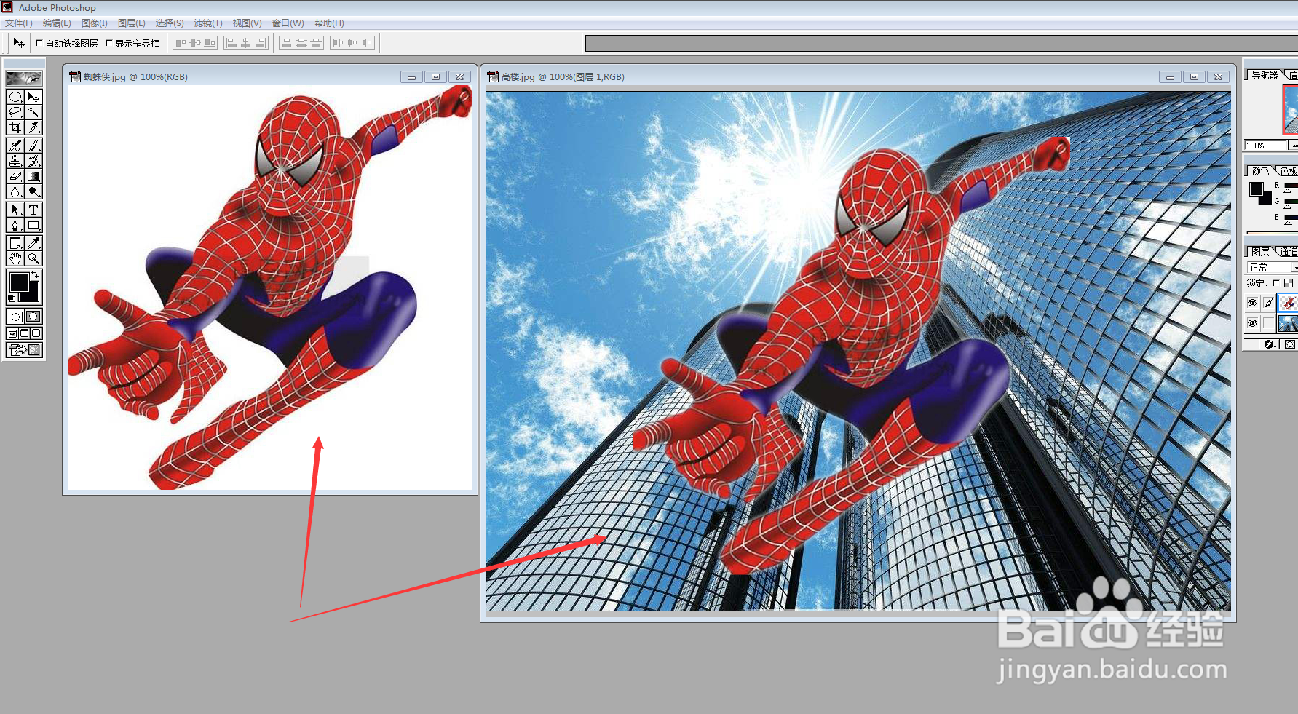The image size is (1298, 714).
Task: Open the 帮助(H) menu
Action: 329,23
